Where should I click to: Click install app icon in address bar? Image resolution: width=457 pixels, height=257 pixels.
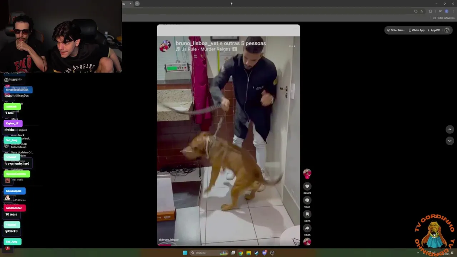click(416, 11)
